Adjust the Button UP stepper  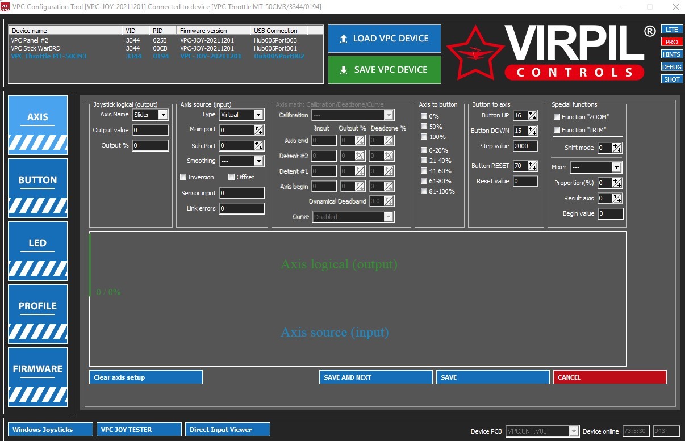532,115
